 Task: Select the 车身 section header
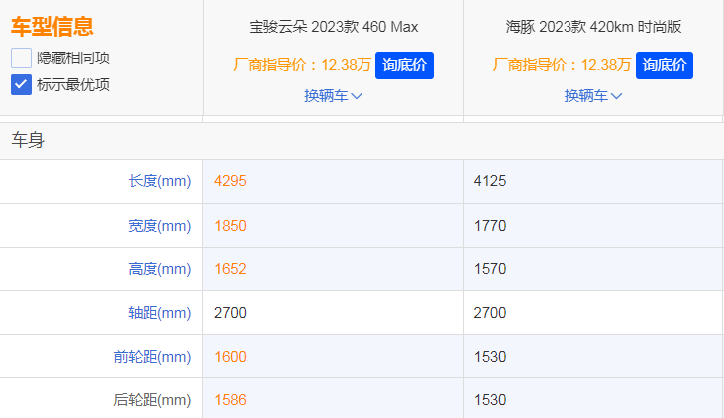(x=28, y=140)
